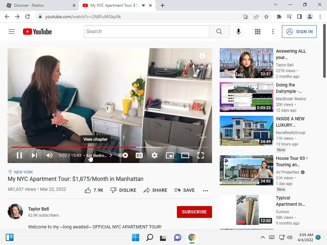The image size is (327, 245).
Task: Open the Taylor Bell channel name link
Action: click(39, 209)
